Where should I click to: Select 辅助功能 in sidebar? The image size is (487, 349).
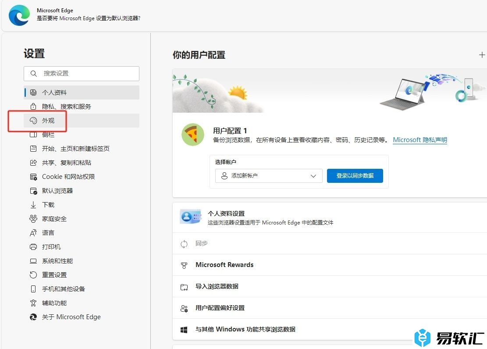pyautogui.click(x=82, y=303)
